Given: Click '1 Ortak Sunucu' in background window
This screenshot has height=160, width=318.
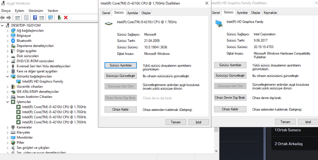Looking at the screenshot, I should [x=288, y=130].
